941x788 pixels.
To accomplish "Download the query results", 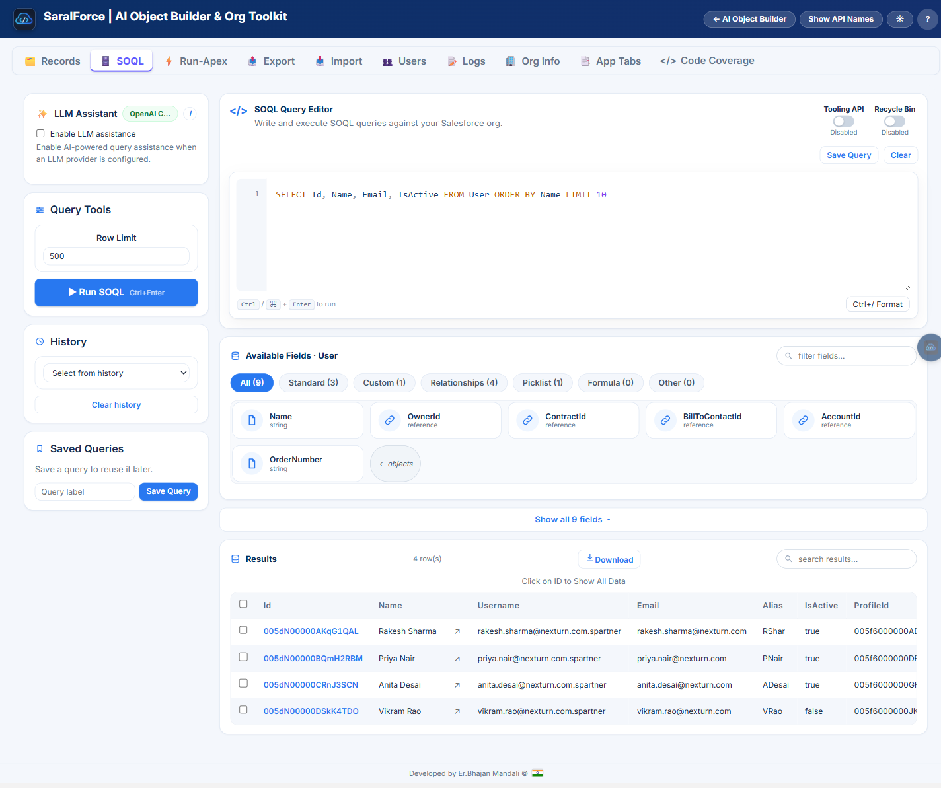I will click(609, 559).
